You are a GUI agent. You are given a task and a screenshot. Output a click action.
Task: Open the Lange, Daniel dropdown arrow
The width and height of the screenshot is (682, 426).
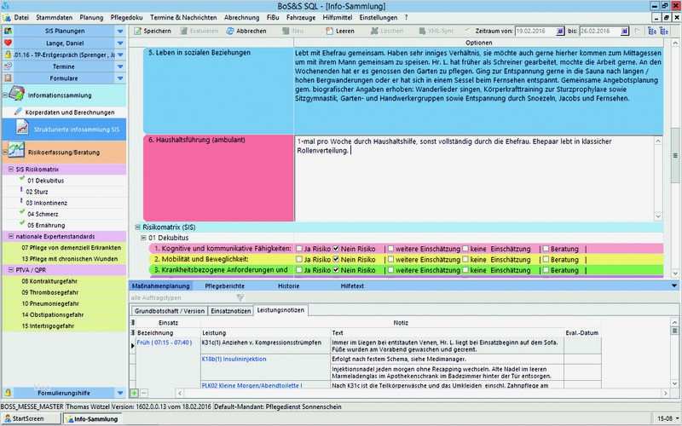click(x=120, y=43)
